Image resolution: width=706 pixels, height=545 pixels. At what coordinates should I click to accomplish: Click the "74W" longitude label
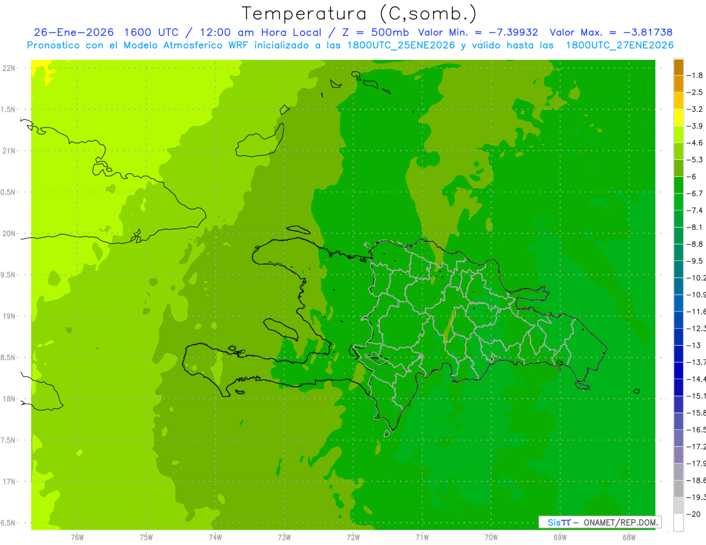point(215,537)
